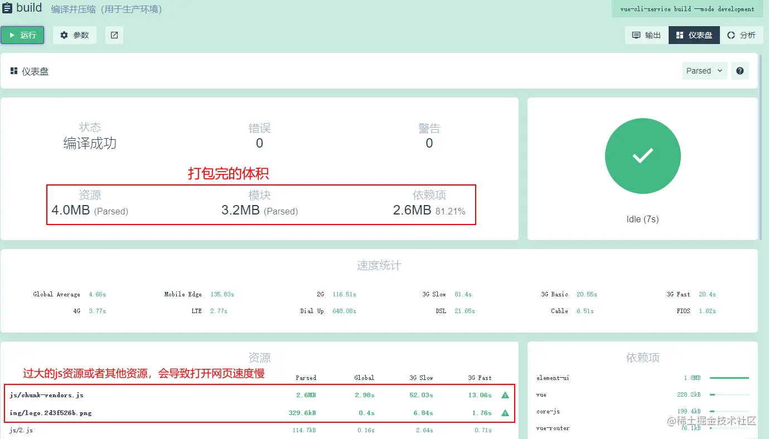Viewport: 769px width, 439px height.
Task: Click the Dial Up 648.08s stat
Action: tap(328, 311)
